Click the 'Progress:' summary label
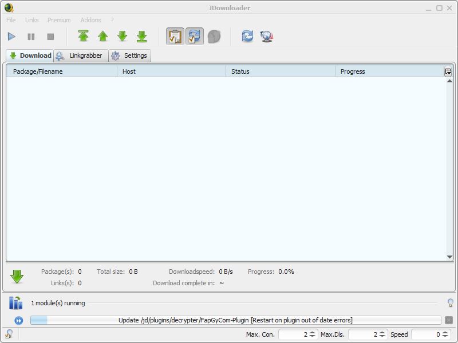This screenshot has height=343, width=458. pyautogui.click(x=261, y=272)
